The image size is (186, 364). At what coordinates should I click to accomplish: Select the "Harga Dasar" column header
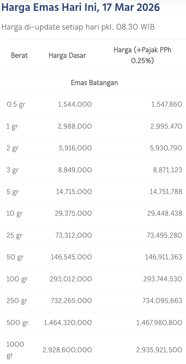67,55
